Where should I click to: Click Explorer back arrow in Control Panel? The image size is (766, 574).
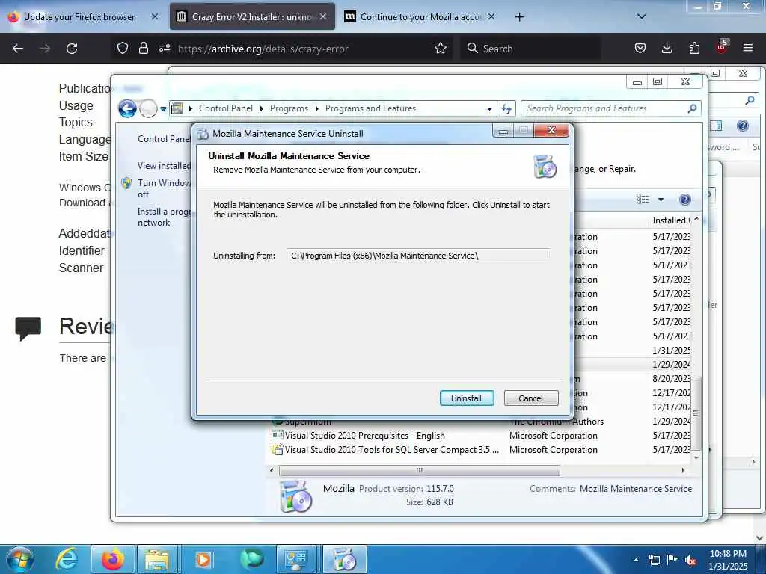click(x=127, y=108)
